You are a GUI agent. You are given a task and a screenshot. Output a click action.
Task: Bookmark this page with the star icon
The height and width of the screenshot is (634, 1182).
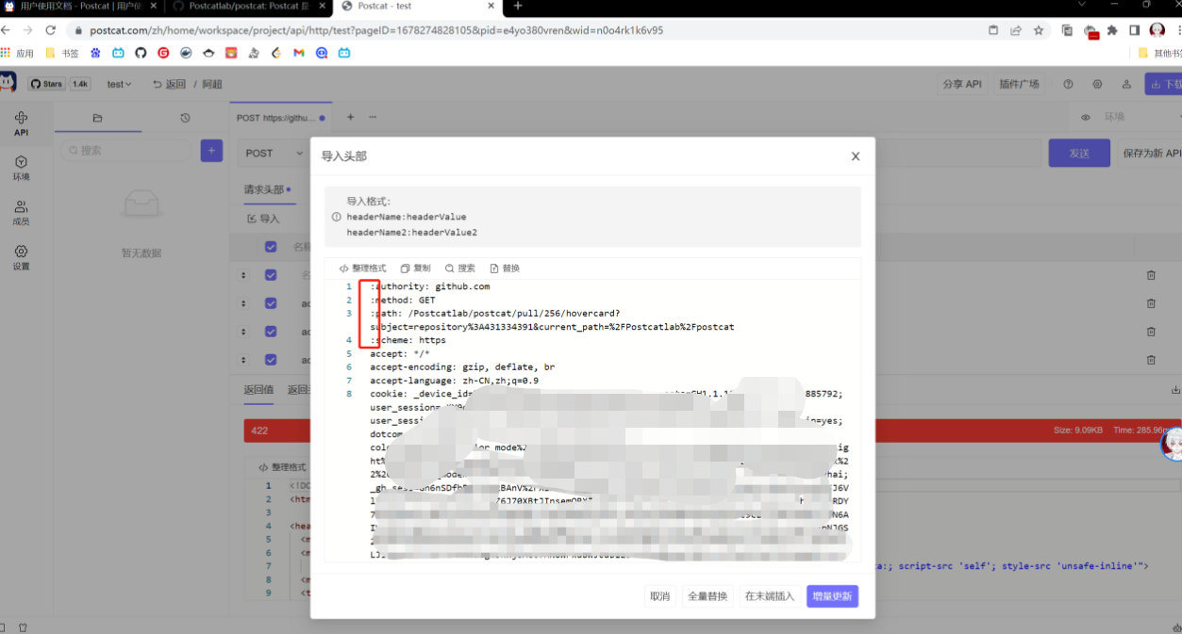(x=1039, y=30)
